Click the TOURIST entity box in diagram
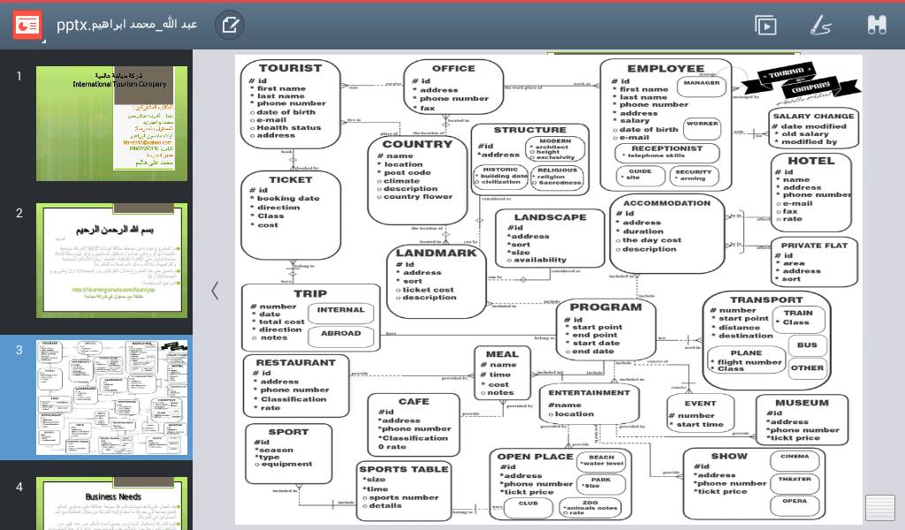Viewport: 905px width, 530px height. [x=290, y=103]
